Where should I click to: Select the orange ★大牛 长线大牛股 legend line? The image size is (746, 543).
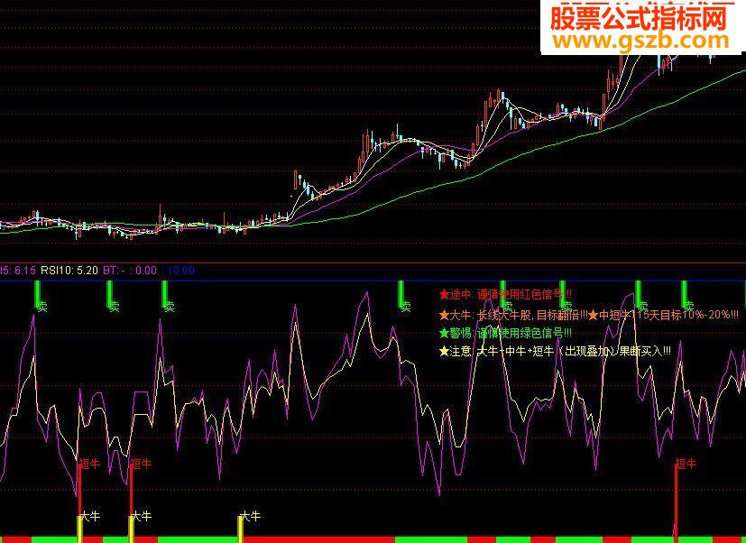click(x=589, y=315)
